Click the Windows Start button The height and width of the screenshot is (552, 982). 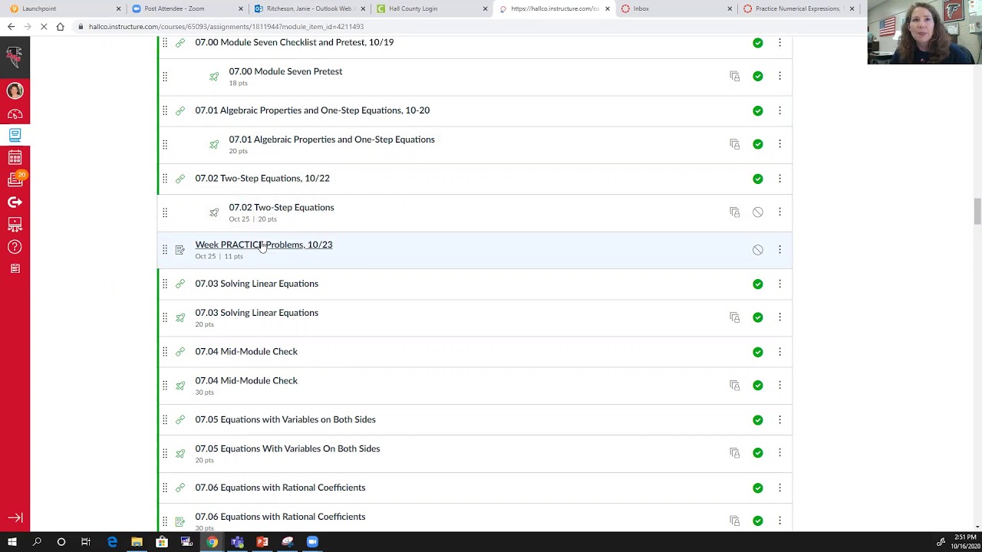click(12, 542)
